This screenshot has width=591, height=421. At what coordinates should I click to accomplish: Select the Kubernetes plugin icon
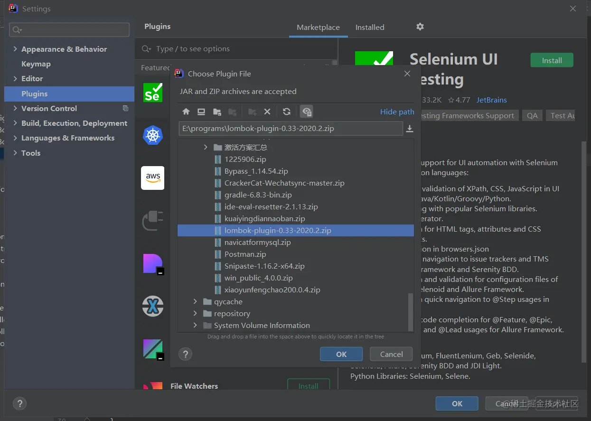(x=153, y=135)
